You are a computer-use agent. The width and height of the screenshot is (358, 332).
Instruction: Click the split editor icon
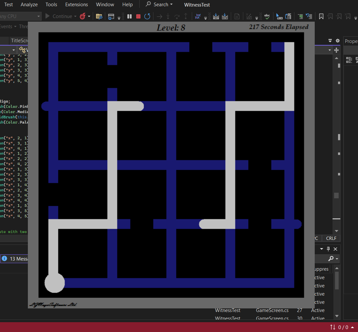[x=336, y=50]
